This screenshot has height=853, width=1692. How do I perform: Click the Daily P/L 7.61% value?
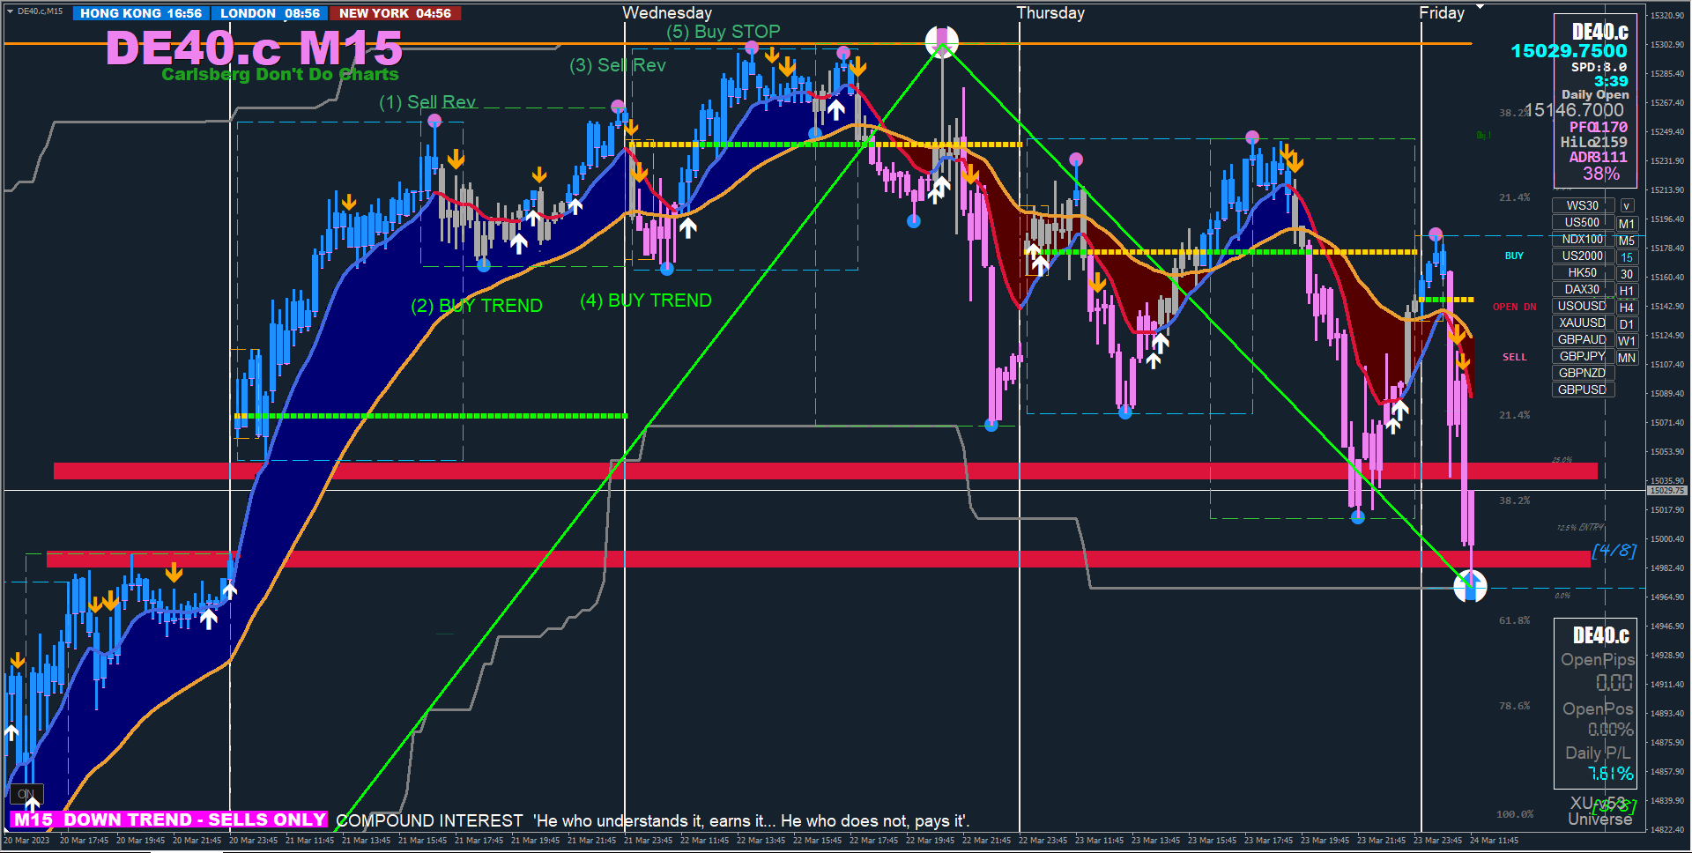click(x=1611, y=774)
